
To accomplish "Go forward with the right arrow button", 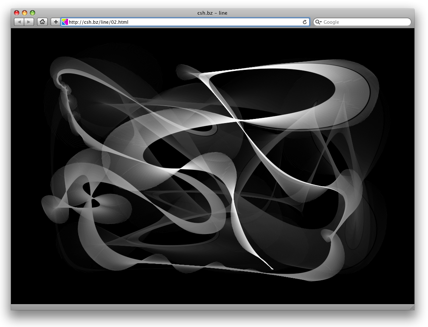I will (x=29, y=22).
